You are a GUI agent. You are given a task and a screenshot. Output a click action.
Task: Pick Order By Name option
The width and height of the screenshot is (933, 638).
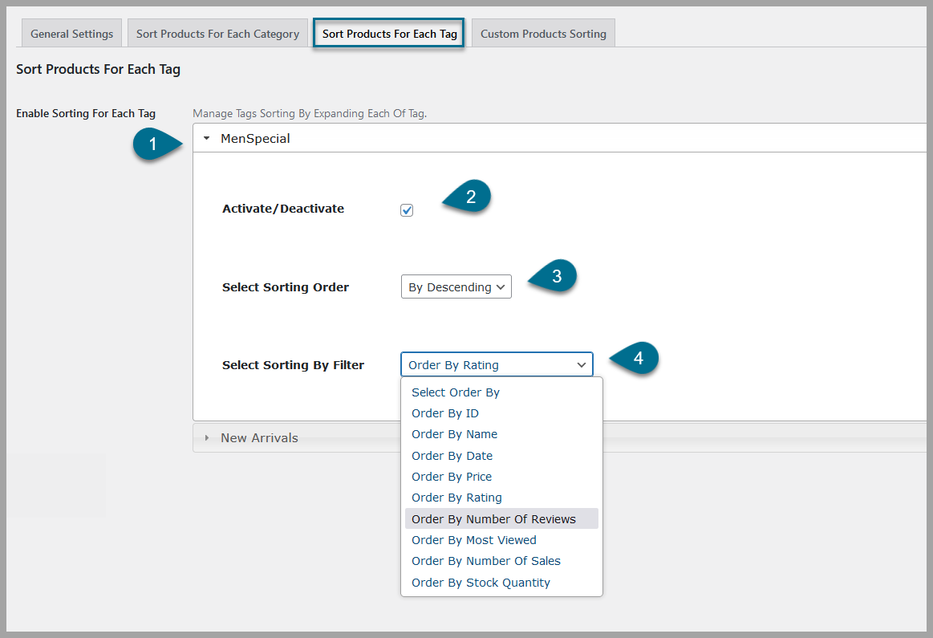coord(454,434)
